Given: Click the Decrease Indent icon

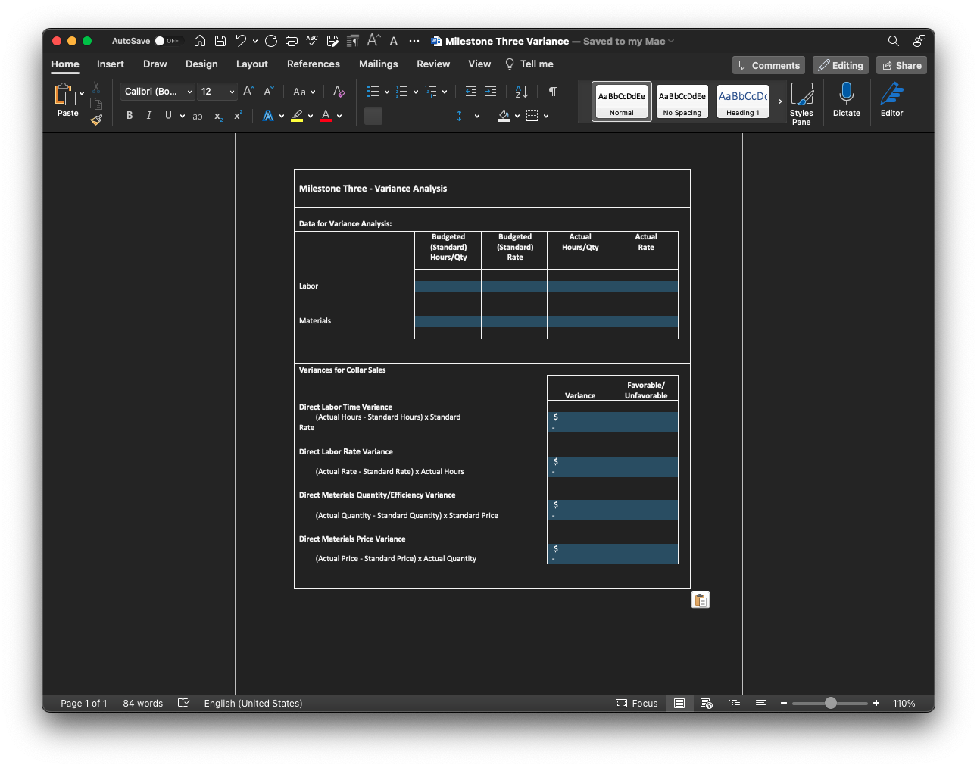Looking at the screenshot, I should (x=471, y=92).
